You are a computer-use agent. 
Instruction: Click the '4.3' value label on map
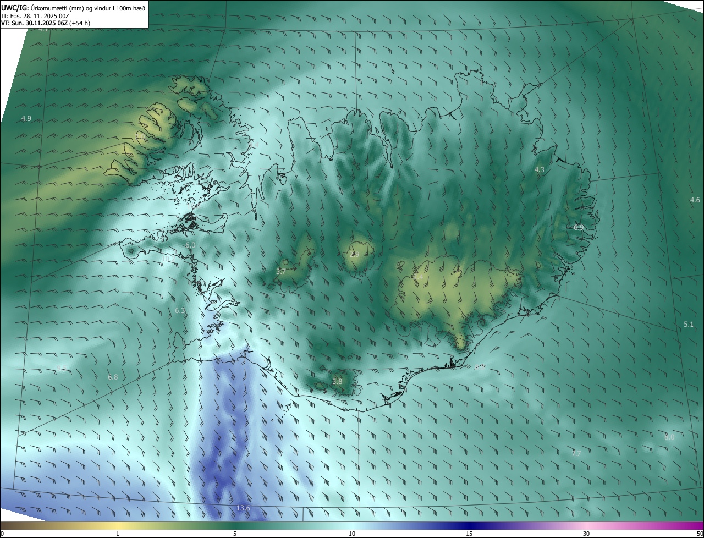click(539, 169)
